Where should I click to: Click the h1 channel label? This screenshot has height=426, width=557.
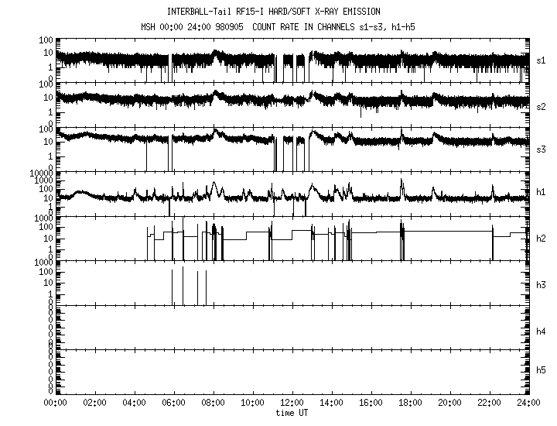(541, 193)
